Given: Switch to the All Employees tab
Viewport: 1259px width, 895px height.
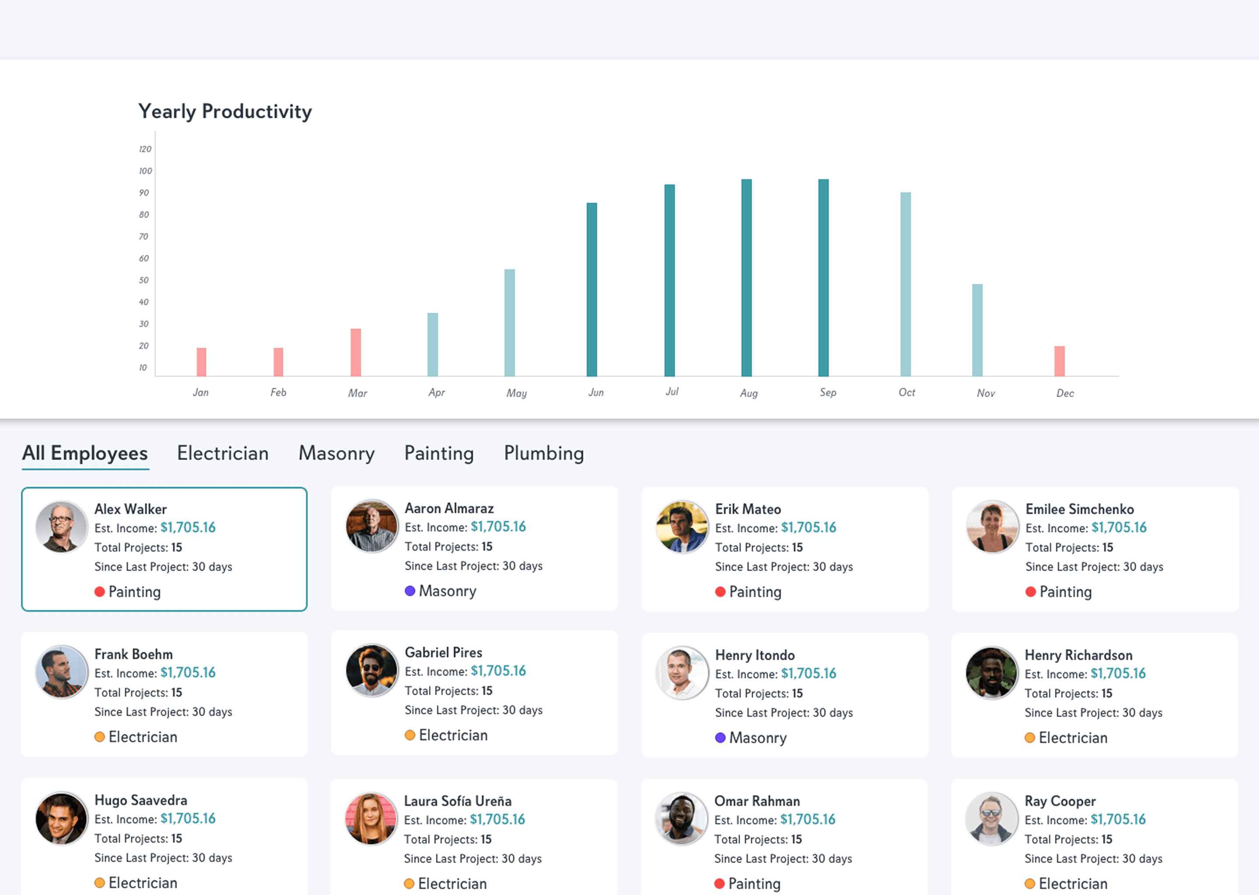Looking at the screenshot, I should pyautogui.click(x=85, y=453).
